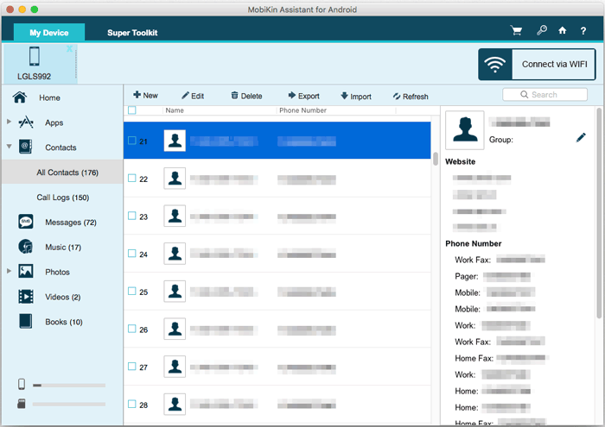This screenshot has height=427, width=605.
Task: Click avatar of contact row 27
Action: point(175,367)
